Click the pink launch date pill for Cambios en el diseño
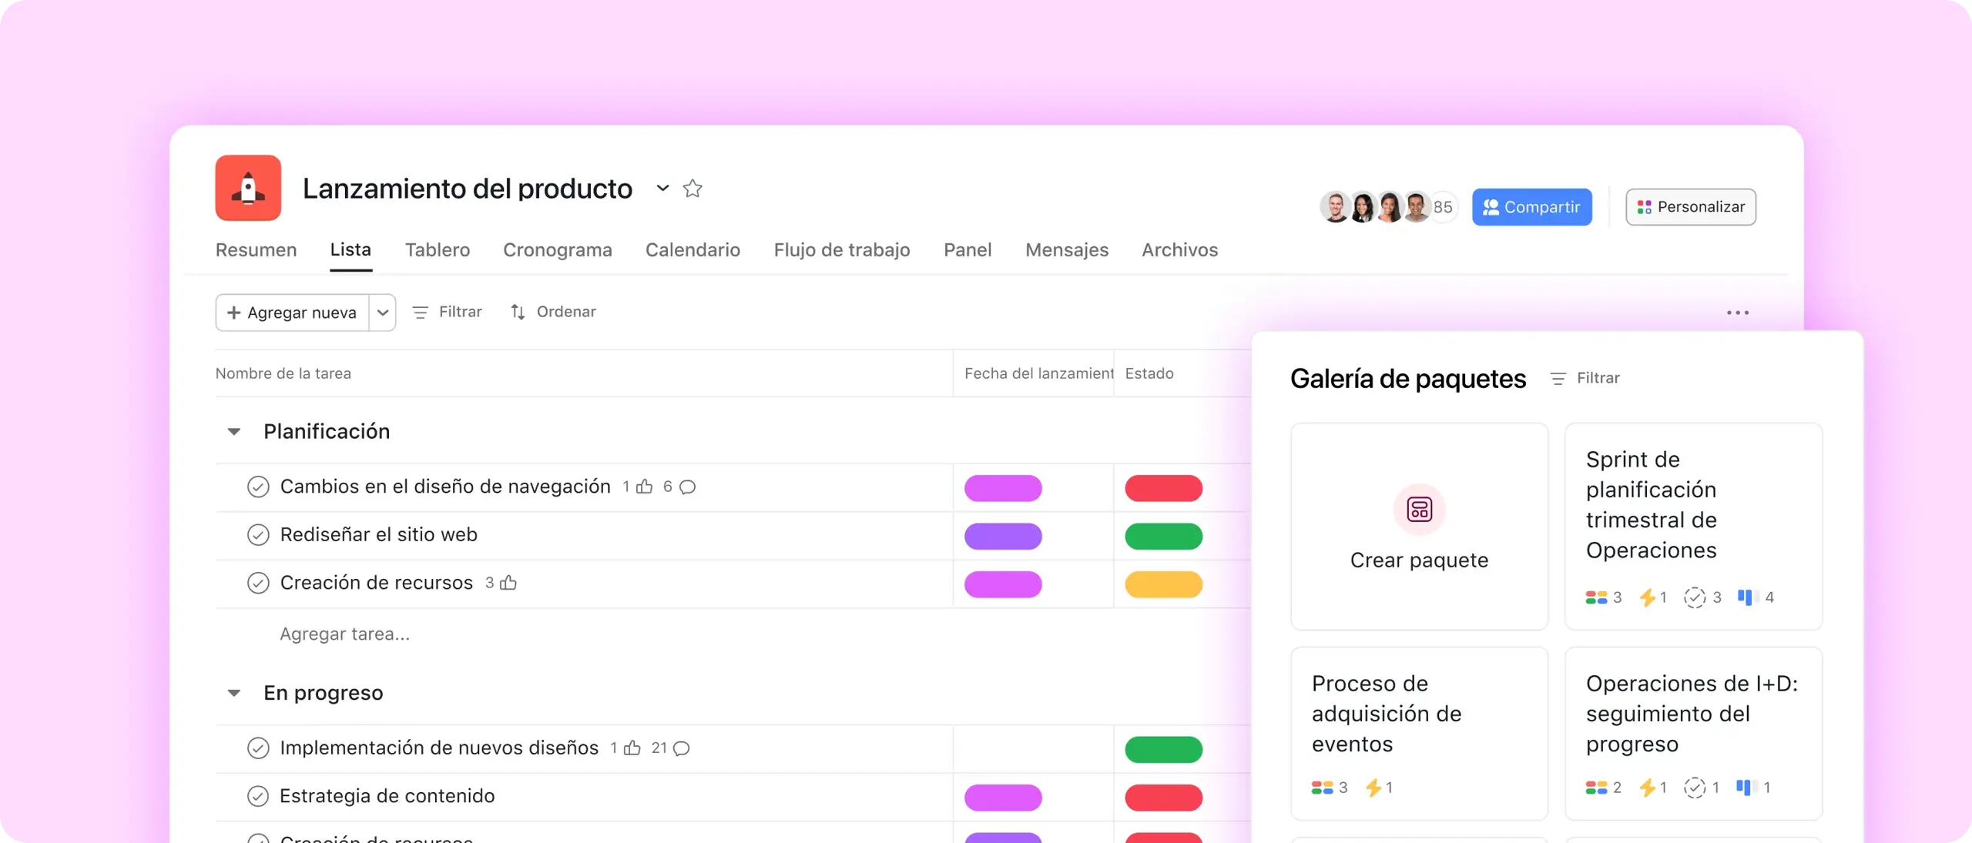1972x843 pixels. [1003, 488]
